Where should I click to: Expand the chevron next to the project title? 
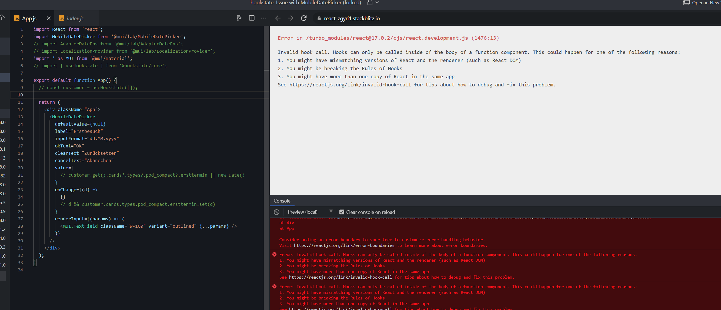377,2
